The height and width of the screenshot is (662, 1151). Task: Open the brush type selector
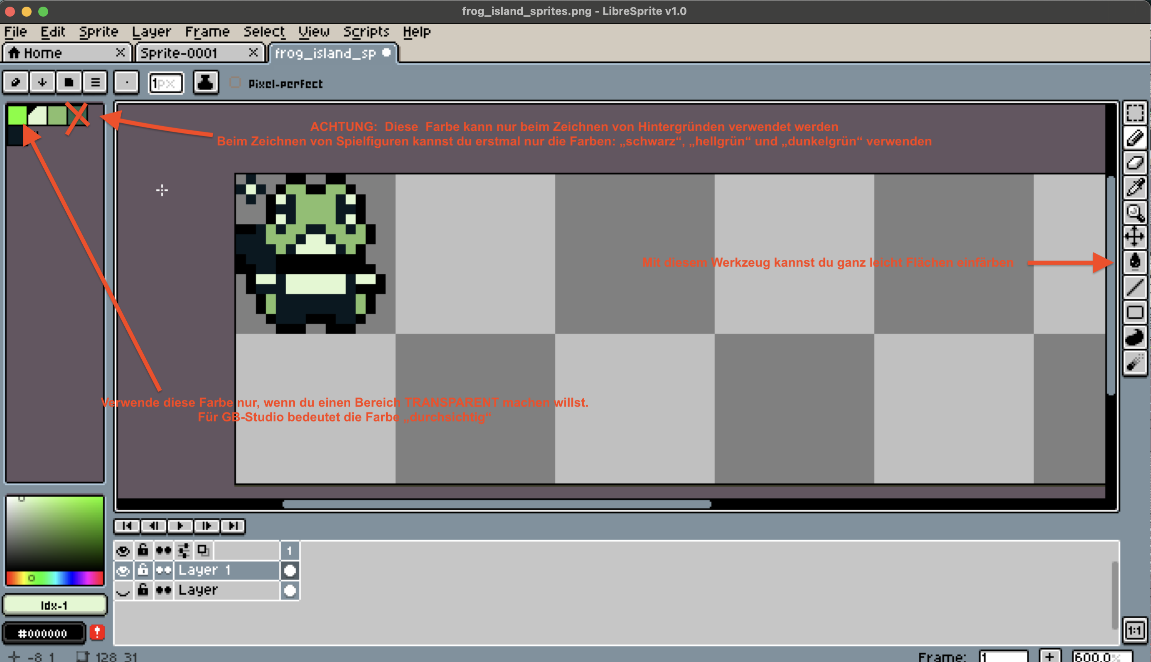click(x=126, y=83)
